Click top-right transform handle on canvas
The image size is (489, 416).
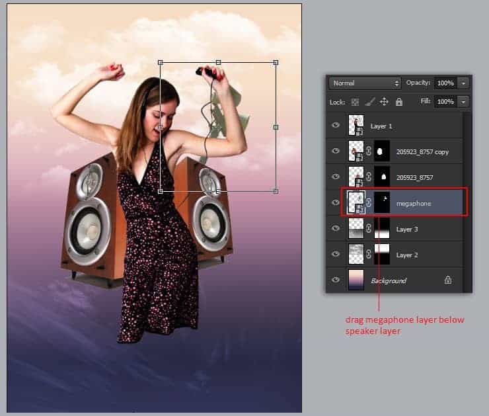coord(276,62)
